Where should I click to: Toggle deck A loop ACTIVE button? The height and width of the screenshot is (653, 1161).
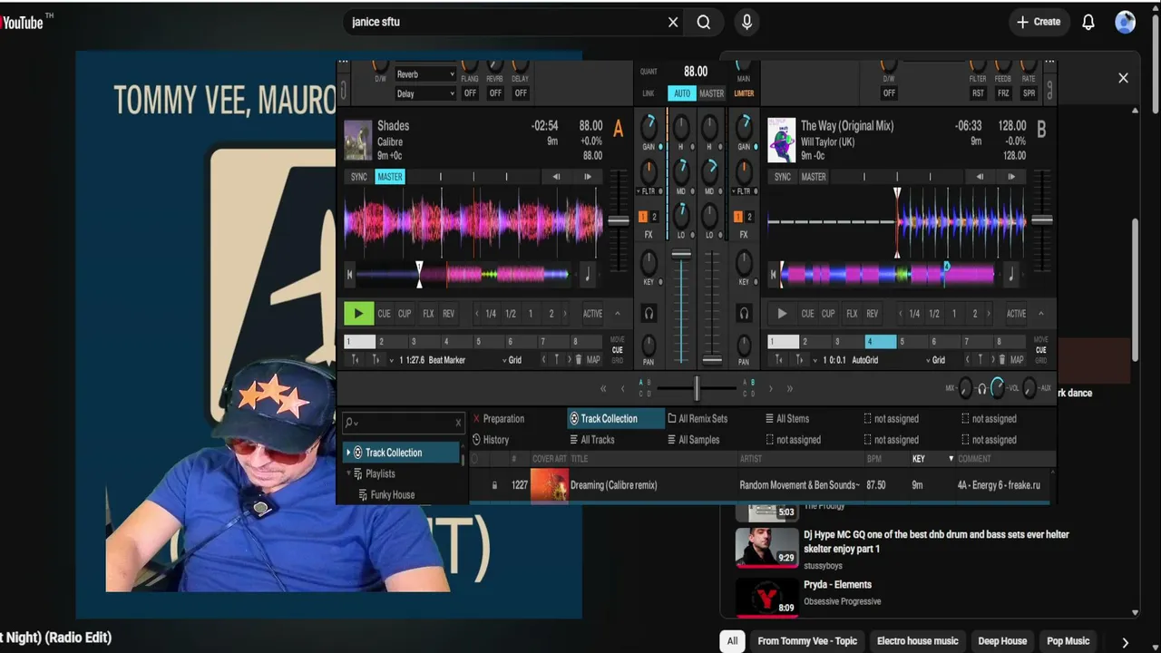pyautogui.click(x=592, y=314)
